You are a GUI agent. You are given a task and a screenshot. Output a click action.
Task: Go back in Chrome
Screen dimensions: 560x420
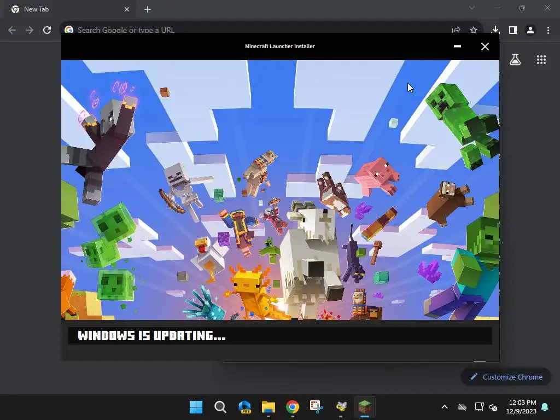click(12, 30)
